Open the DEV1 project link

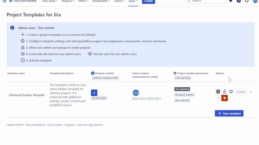point(158,99)
